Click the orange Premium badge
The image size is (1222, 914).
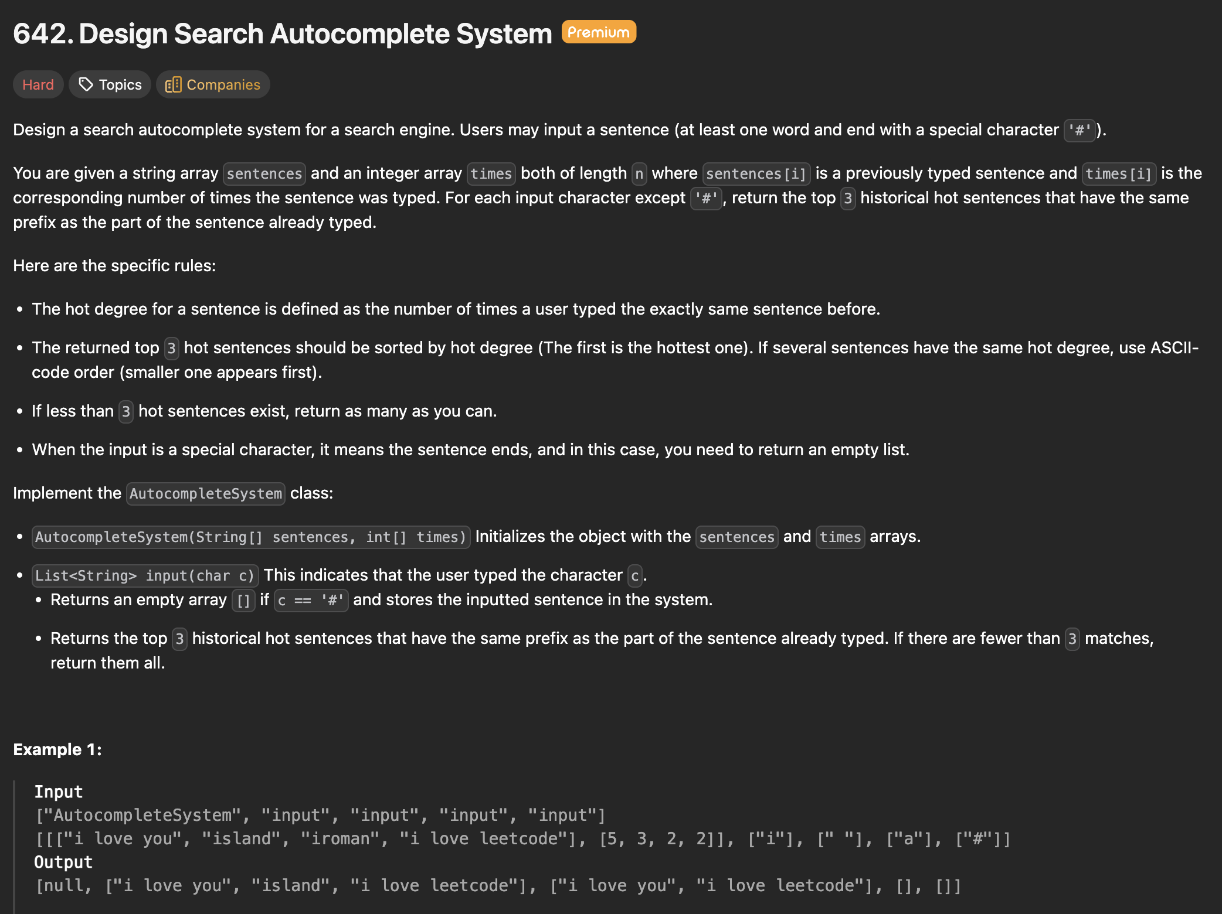598,32
